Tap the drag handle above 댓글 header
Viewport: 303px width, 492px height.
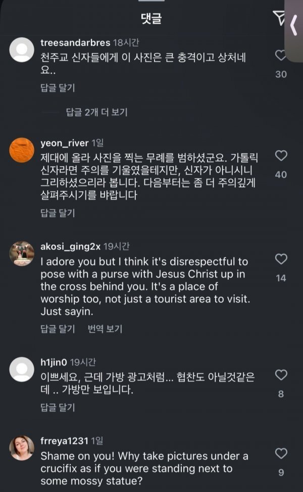151,1
